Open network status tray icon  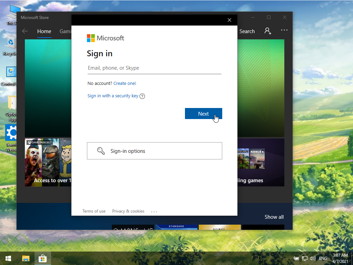click(305, 258)
